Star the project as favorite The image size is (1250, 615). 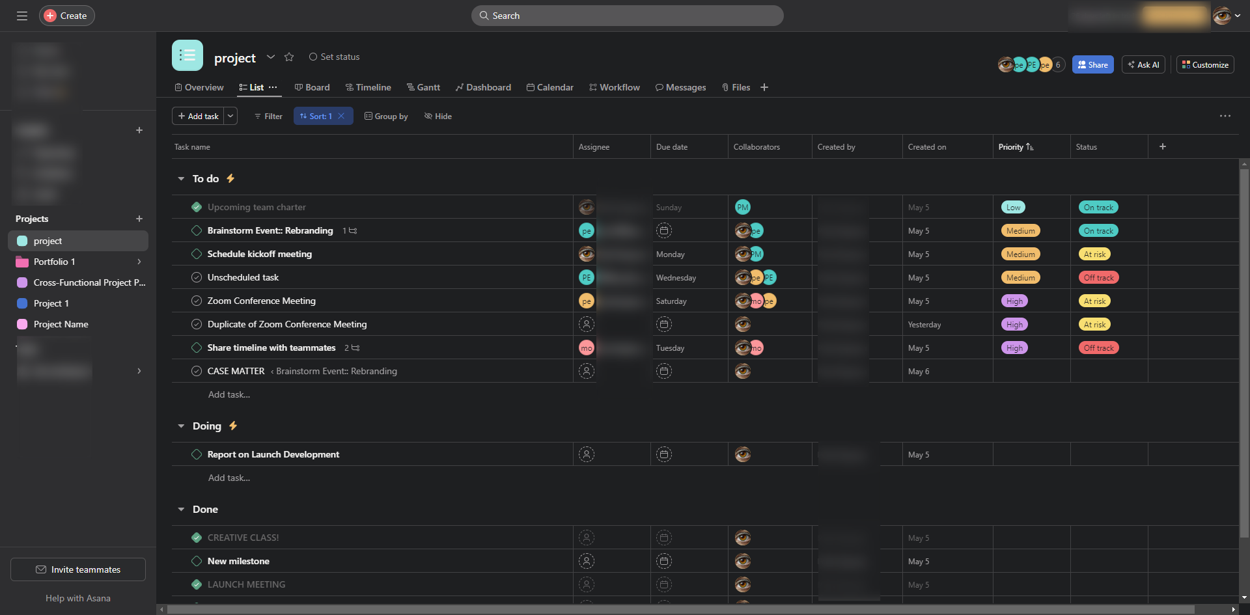point(289,57)
